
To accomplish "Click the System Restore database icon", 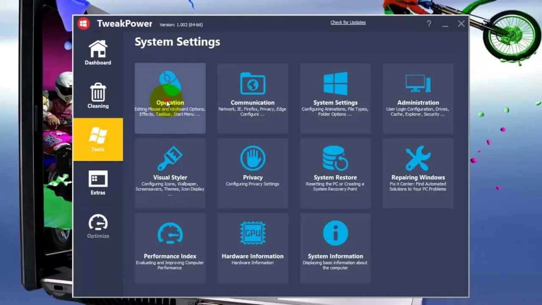I will [335, 158].
